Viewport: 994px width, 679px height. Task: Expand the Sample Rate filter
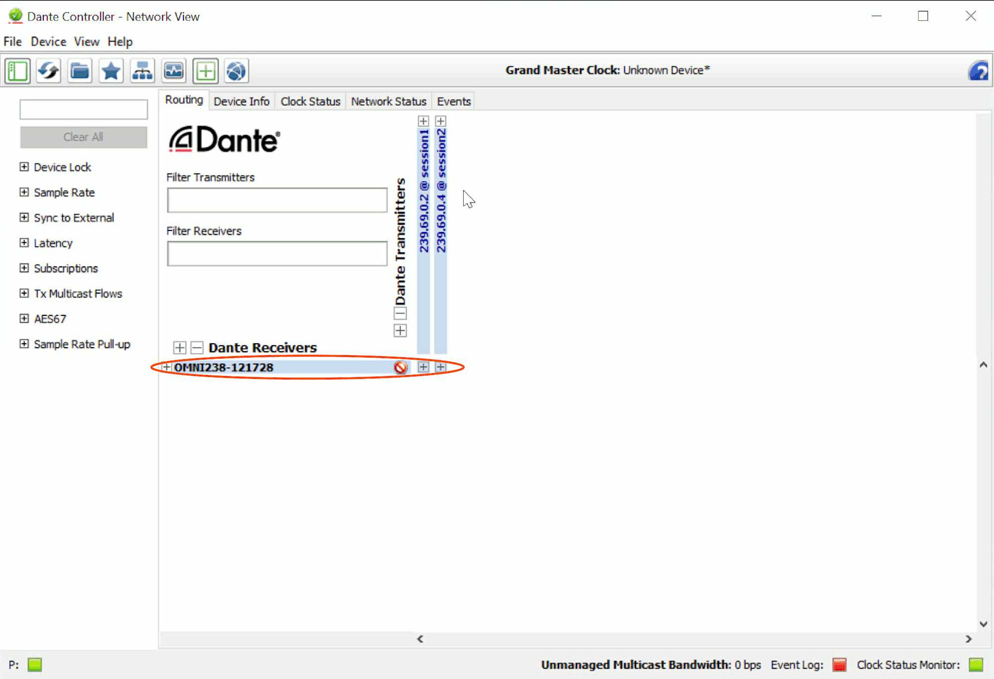[x=24, y=192]
